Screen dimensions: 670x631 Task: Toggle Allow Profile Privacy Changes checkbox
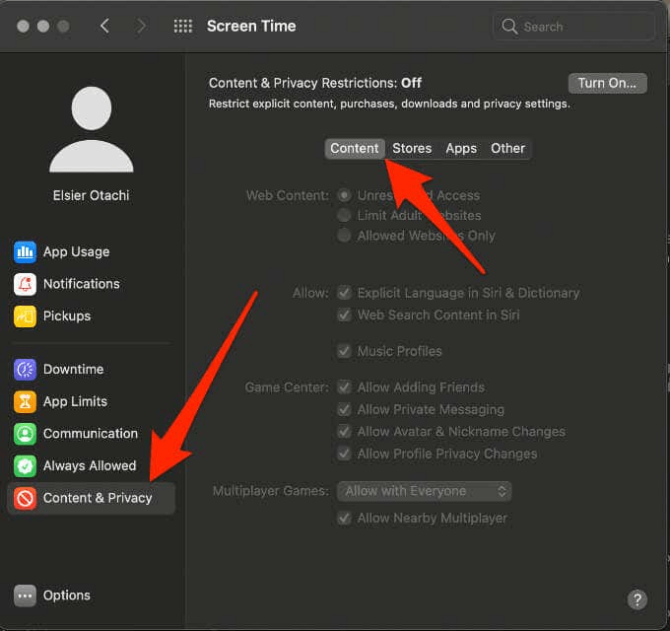coord(344,454)
